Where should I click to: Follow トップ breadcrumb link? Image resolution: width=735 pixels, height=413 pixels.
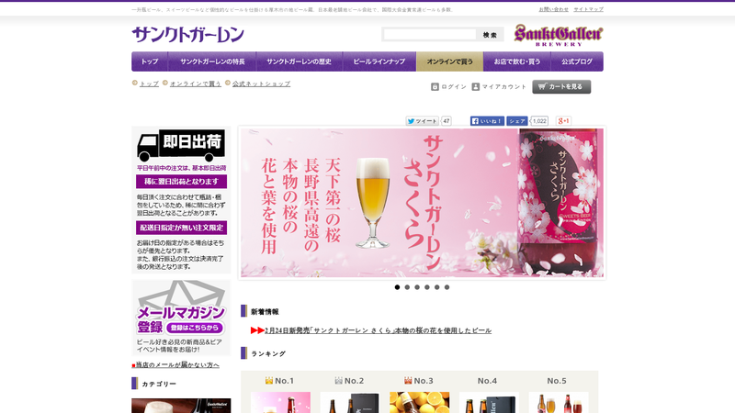[149, 84]
